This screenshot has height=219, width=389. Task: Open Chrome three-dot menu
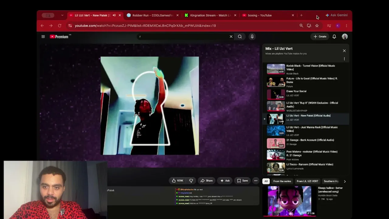pos(346,26)
